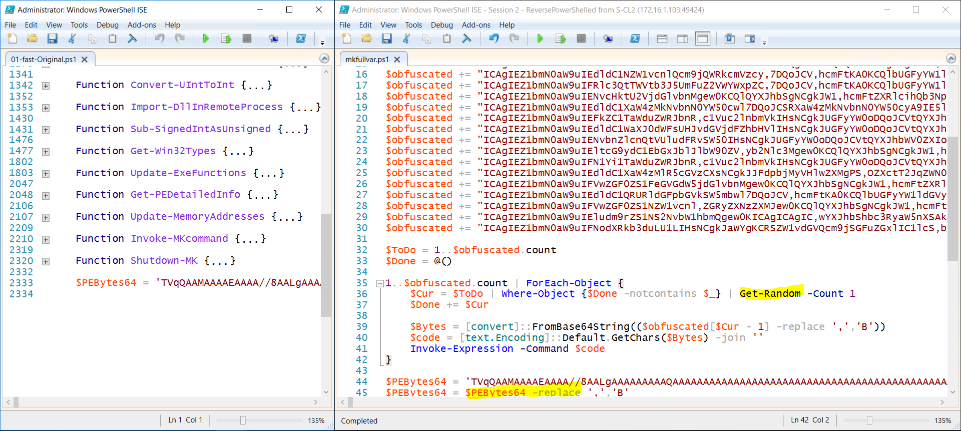961x431 pixels.
Task: Close the 01-fast-Original.ps1 tab
Action: click(x=85, y=59)
